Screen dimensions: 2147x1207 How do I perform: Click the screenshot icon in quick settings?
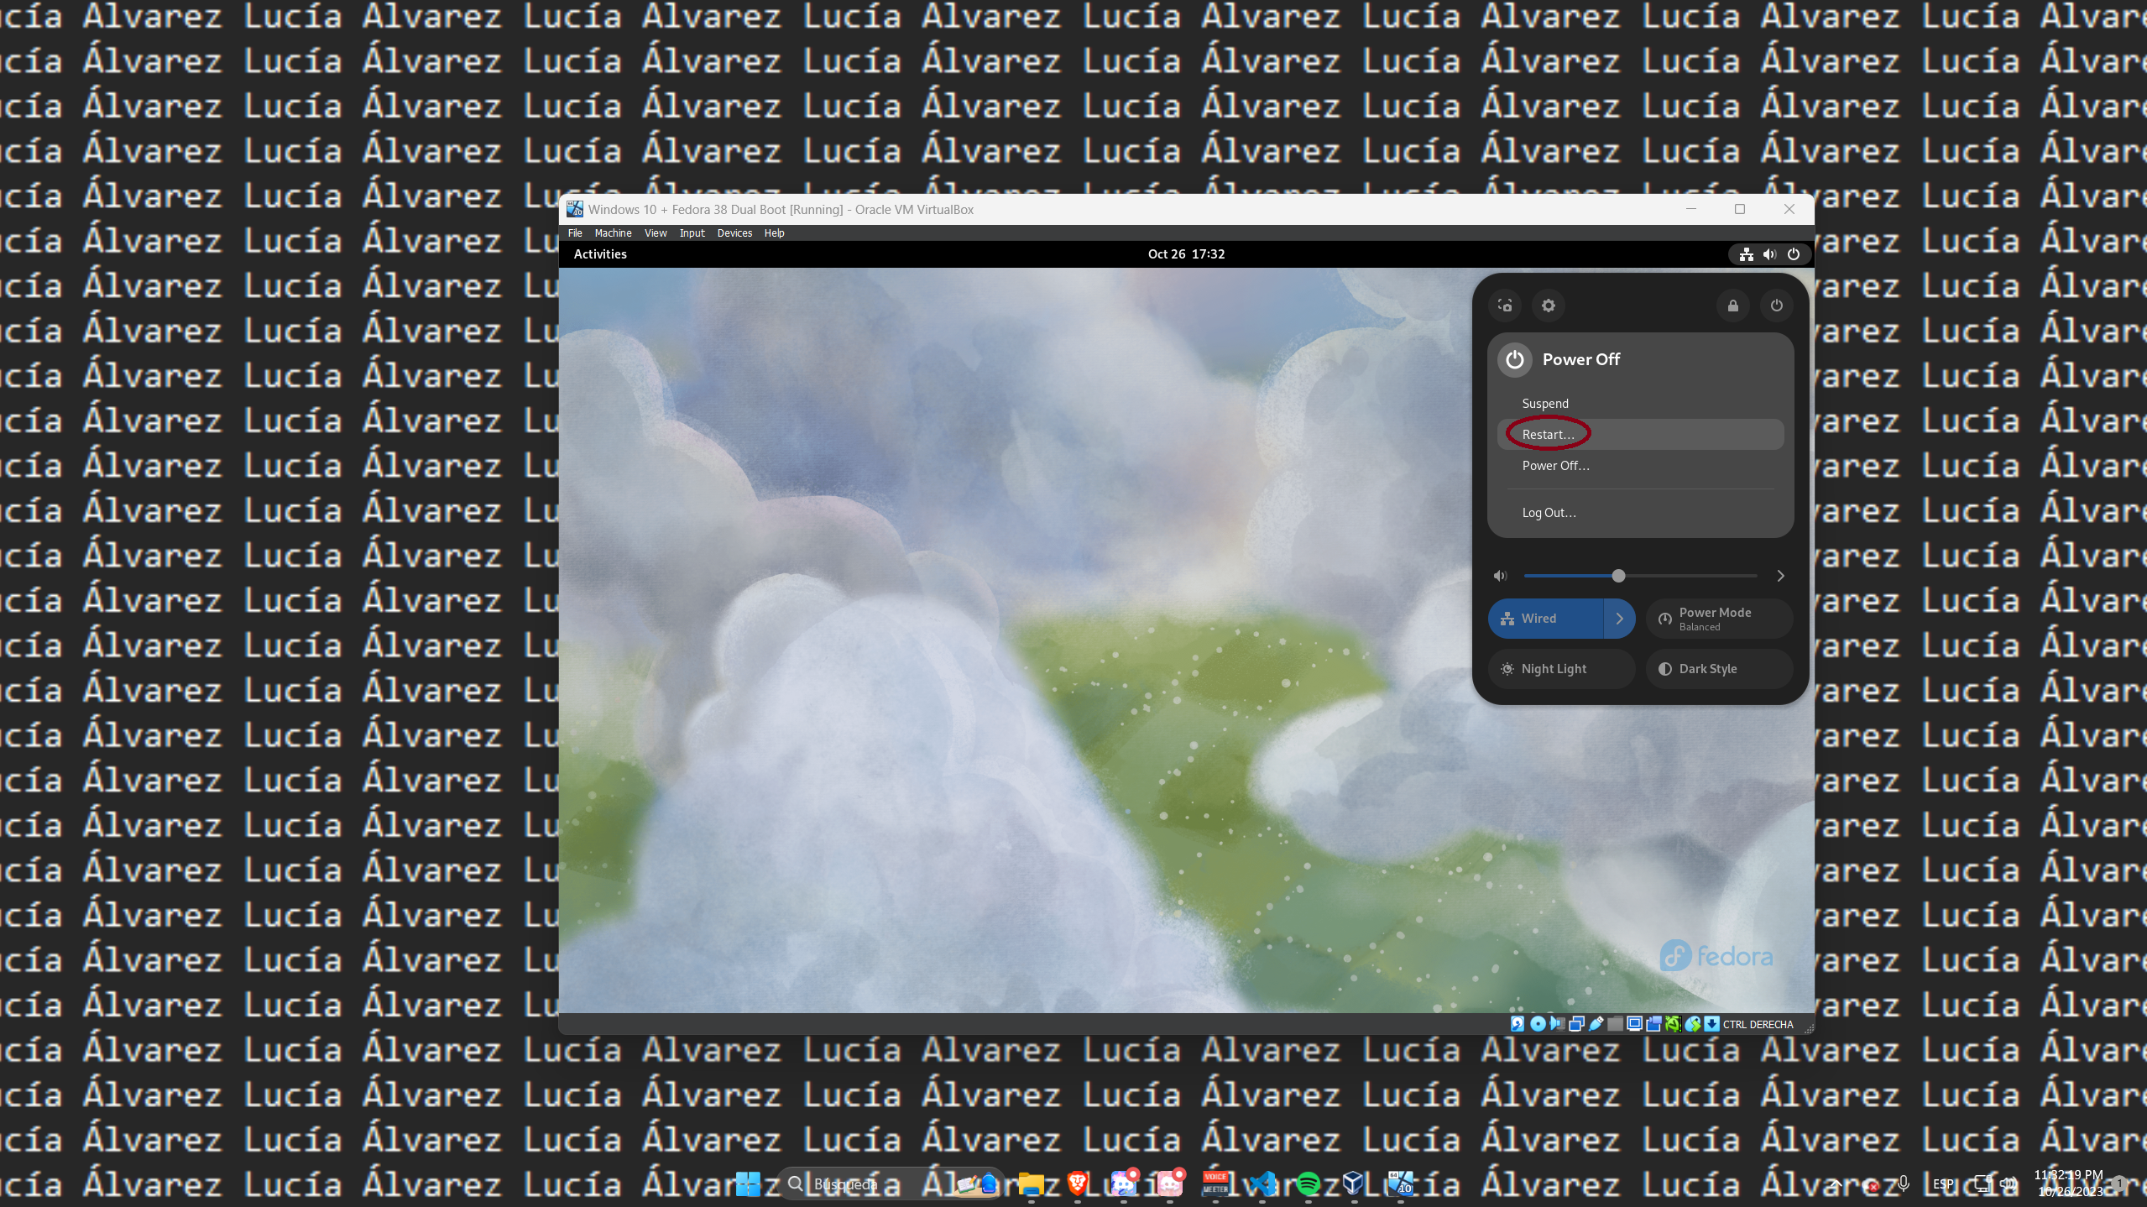point(1505,306)
